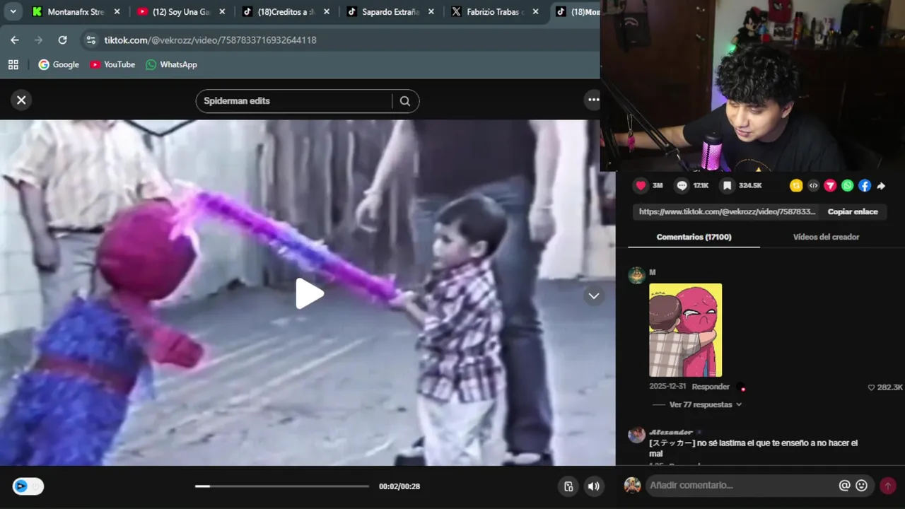Toggle the autoplay switch

[x=28, y=486]
